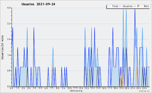Viewport: 152px width, 93px height.
Task: Click the x-axis label '23 h'
Action: point(144,88)
